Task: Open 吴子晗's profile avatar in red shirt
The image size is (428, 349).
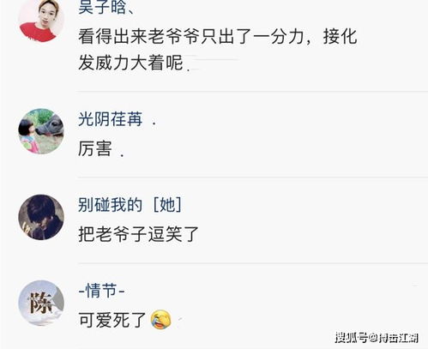Action: [x=41, y=20]
